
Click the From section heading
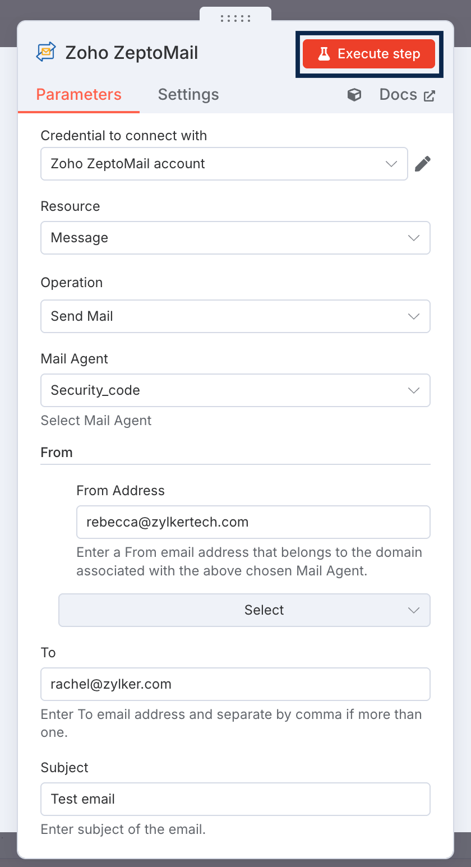click(x=57, y=453)
